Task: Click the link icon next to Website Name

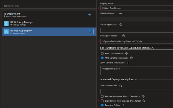Action: click(x=121, y=14)
